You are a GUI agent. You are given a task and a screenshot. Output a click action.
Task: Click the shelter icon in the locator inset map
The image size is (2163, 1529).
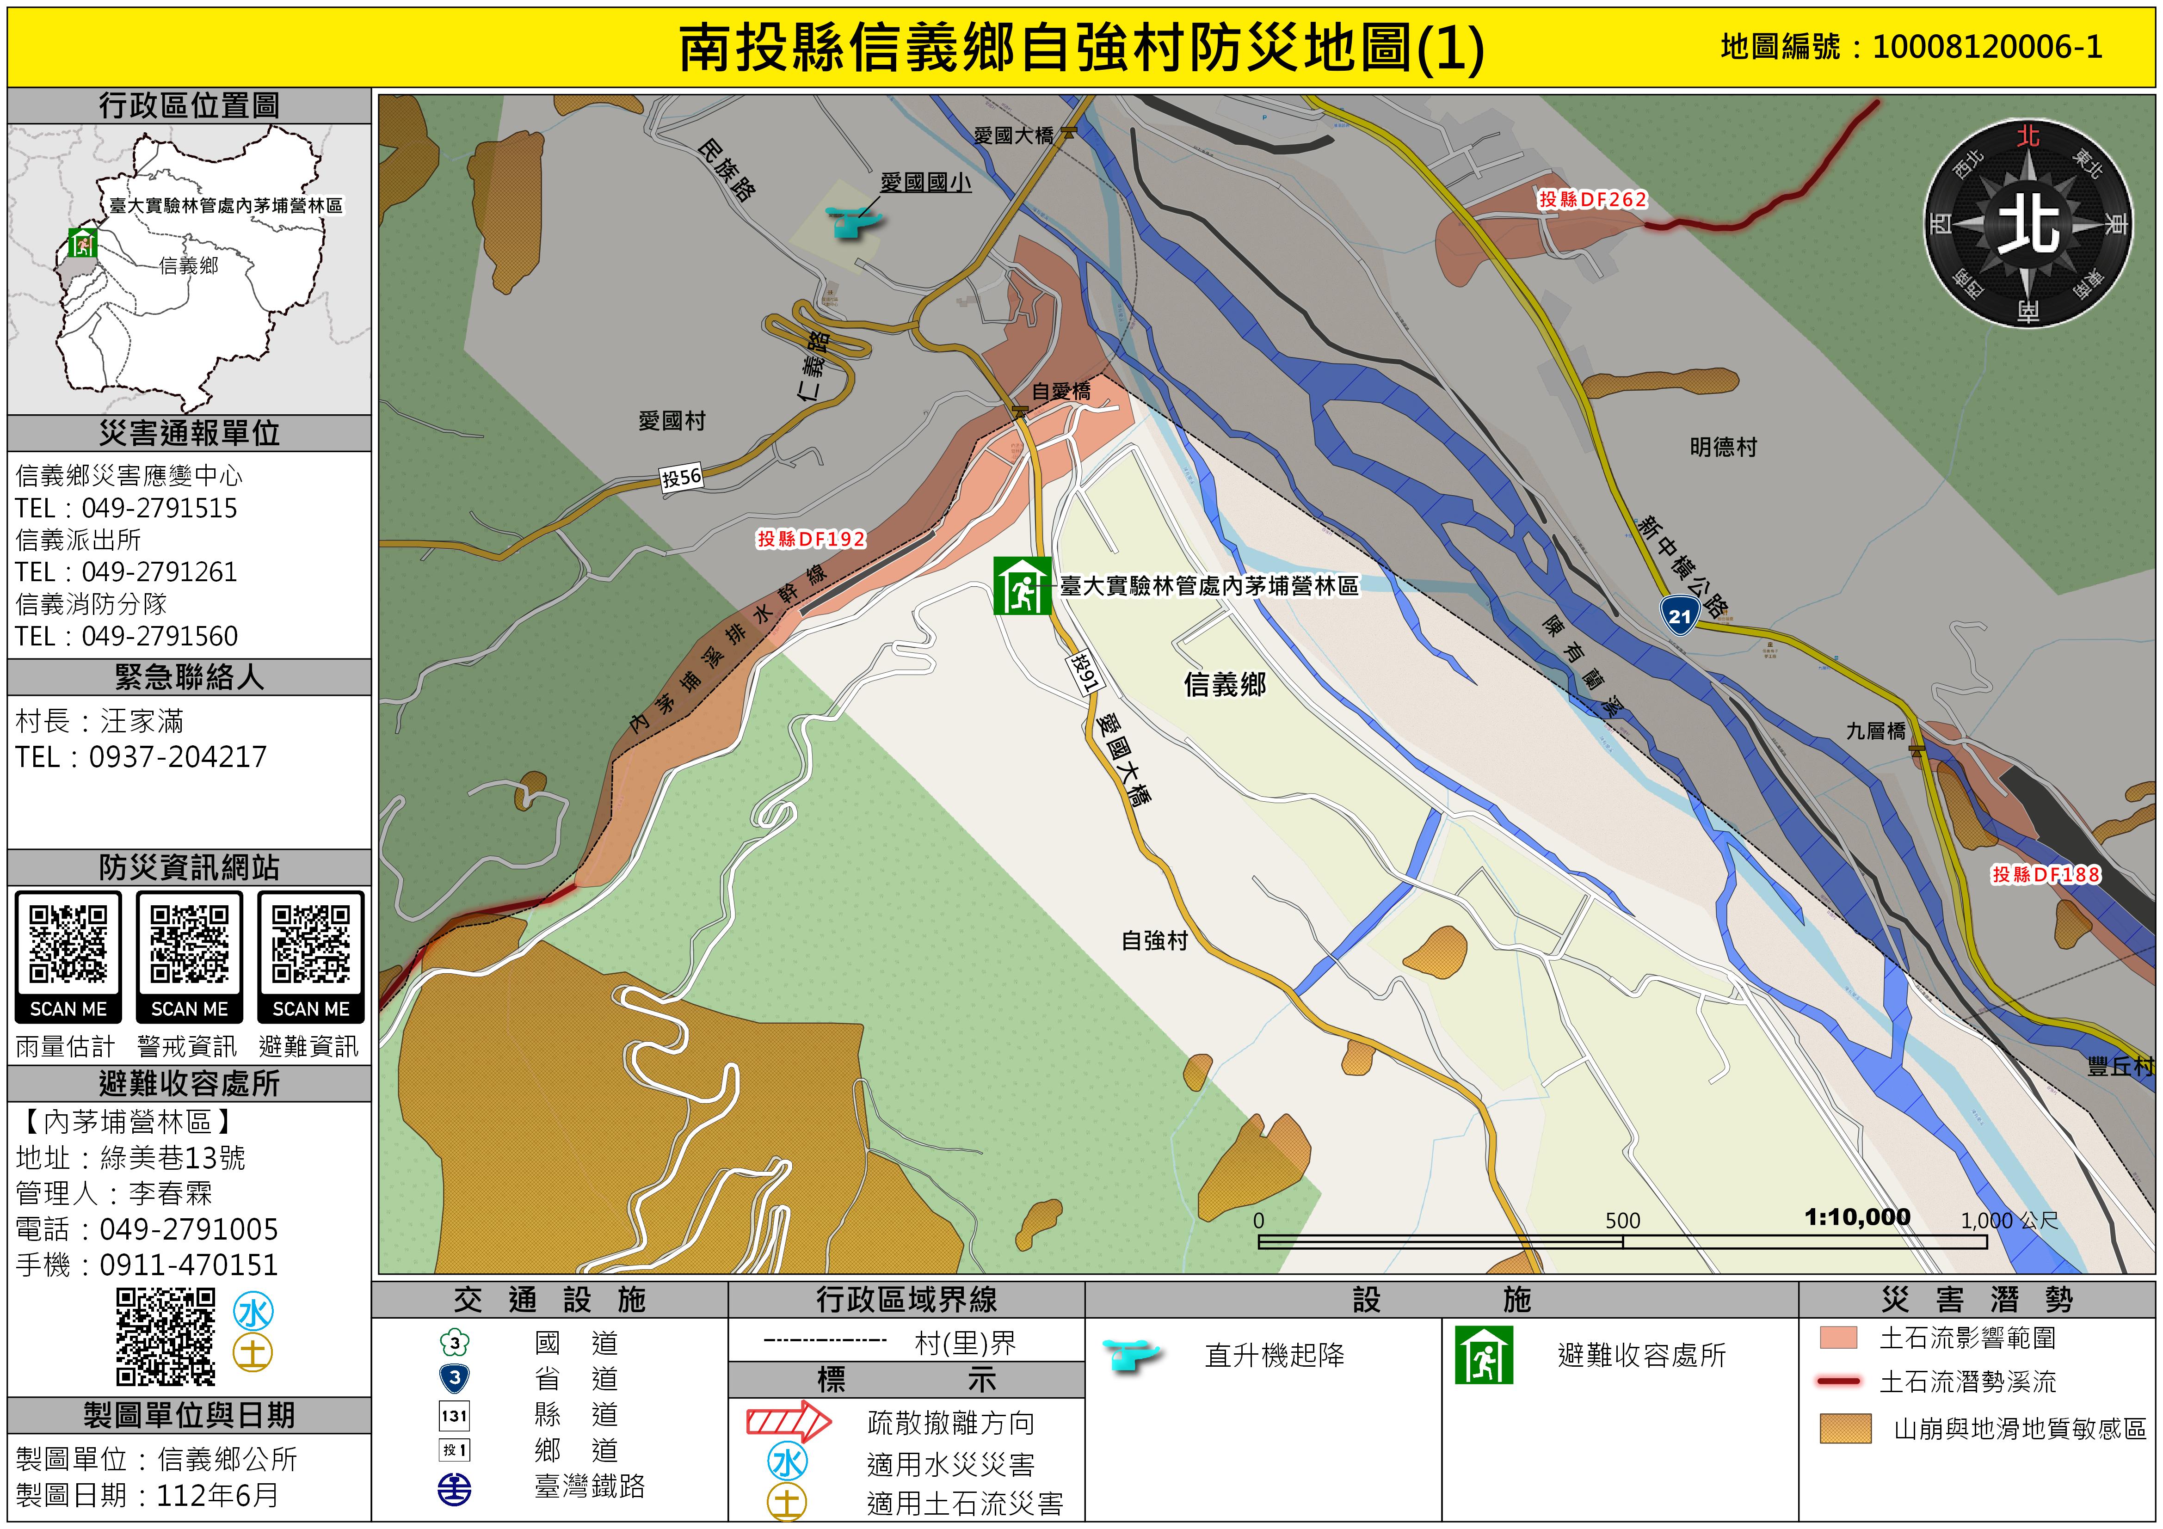pos(84,242)
